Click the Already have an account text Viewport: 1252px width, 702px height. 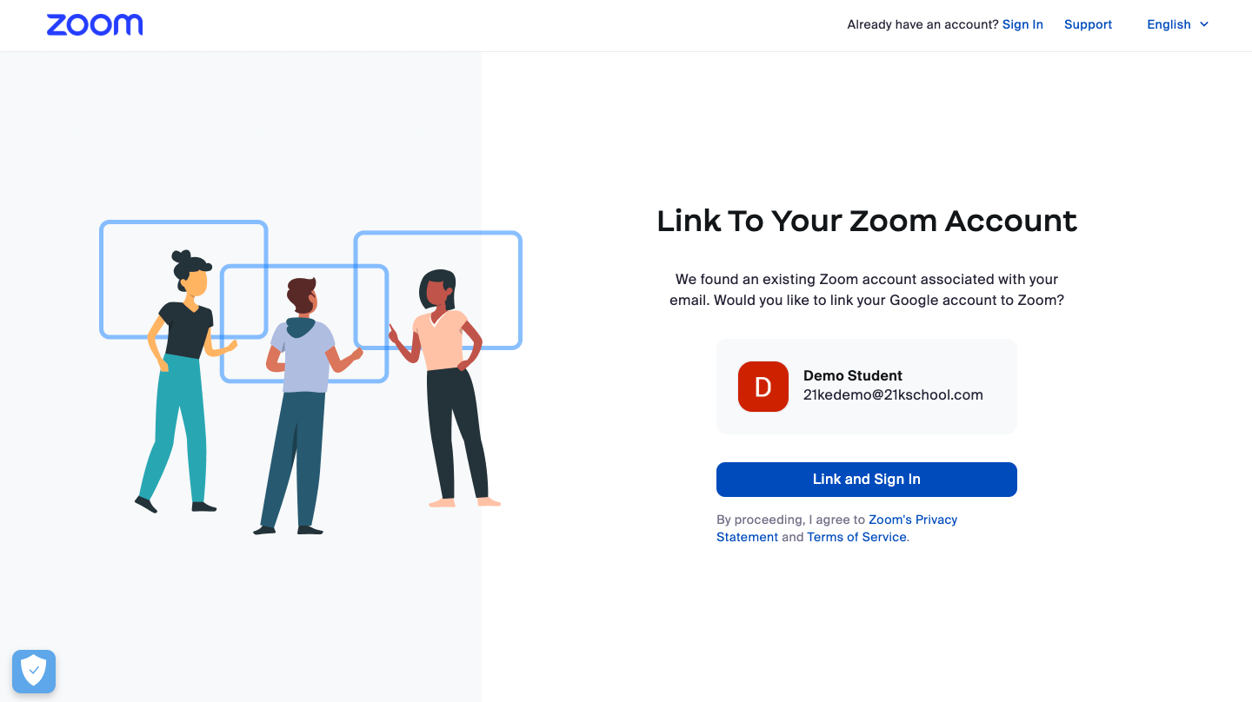(x=922, y=24)
